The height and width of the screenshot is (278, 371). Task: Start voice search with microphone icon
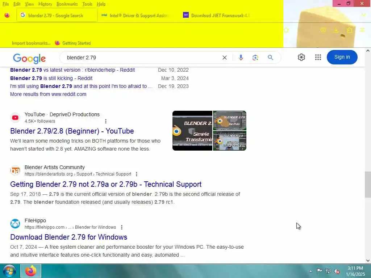(241, 58)
